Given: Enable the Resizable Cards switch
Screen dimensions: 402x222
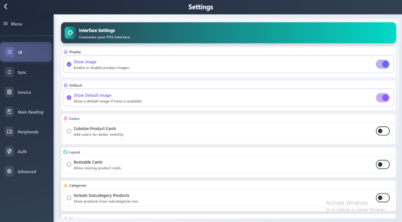Looking at the screenshot, I should tap(382, 165).
